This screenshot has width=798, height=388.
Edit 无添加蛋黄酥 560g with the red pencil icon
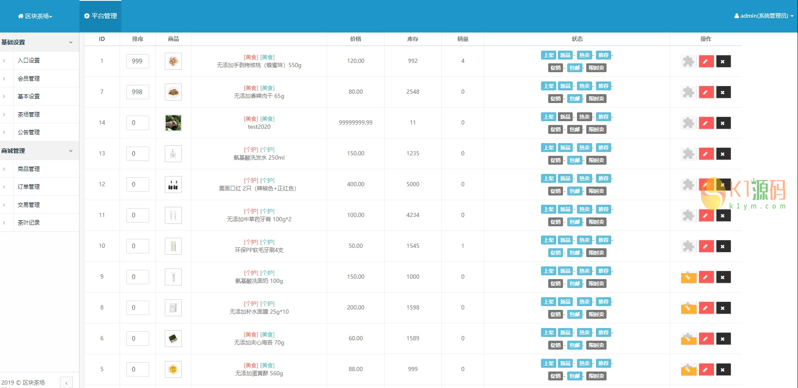(x=706, y=369)
